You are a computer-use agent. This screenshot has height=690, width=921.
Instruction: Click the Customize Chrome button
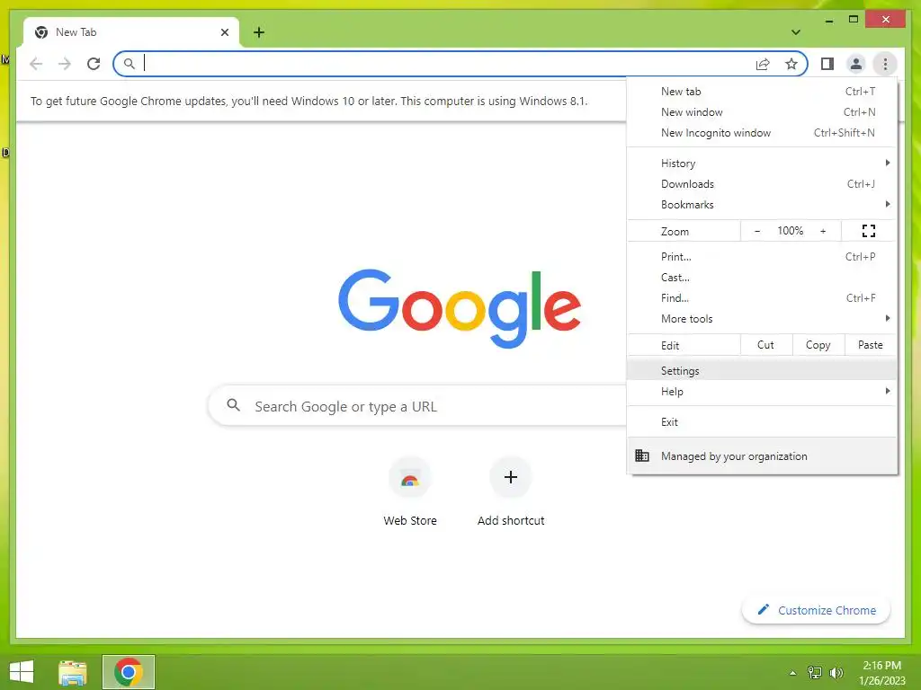817,610
